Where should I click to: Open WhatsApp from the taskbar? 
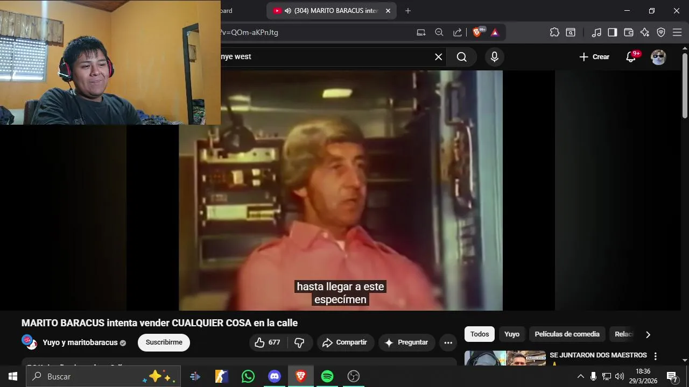(248, 376)
